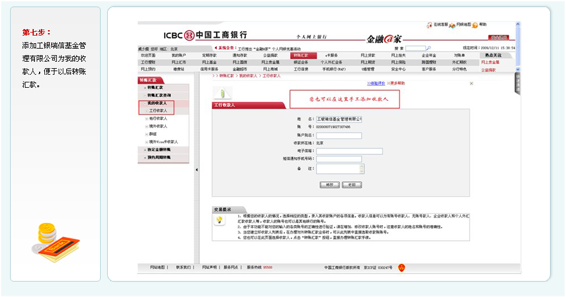Collapse sidebar with the black left arrow
Viewport: 566px width, 297px height.
pyautogui.click(x=197, y=170)
